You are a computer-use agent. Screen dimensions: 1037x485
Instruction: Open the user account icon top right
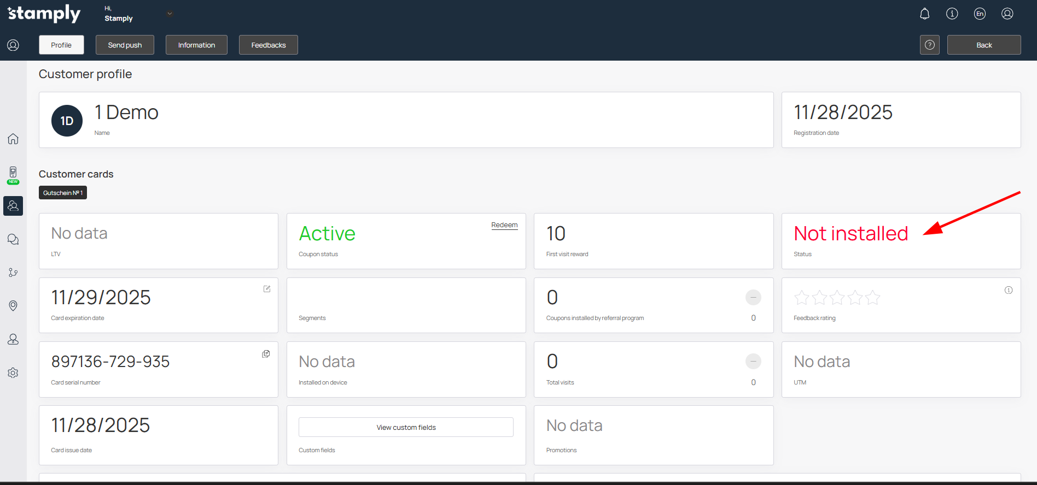pyautogui.click(x=1007, y=14)
